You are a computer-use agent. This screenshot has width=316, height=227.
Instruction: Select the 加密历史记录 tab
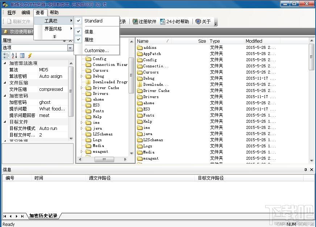click(x=43, y=216)
